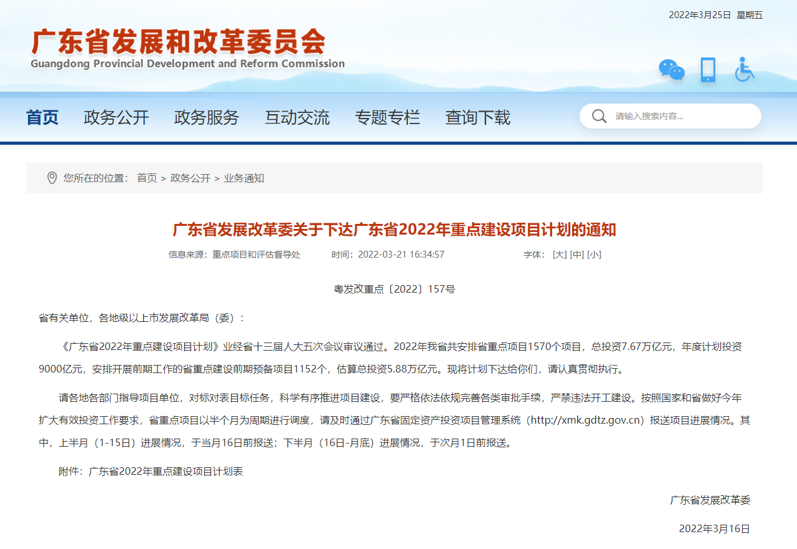Go to 首页 in navigation bar
The height and width of the screenshot is (549, 797).
coord(42,117)
